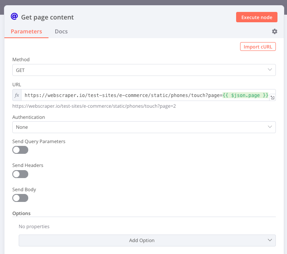Switch to the Docs tab

click(x=61, y=31)
